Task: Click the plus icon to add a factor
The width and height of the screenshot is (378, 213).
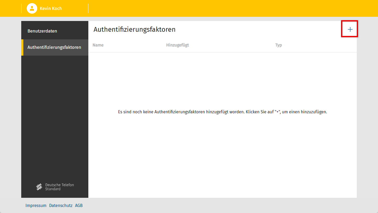Action: click(x=350, y=29)
